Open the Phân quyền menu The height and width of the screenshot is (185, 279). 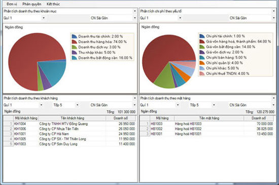coord(32,4)
